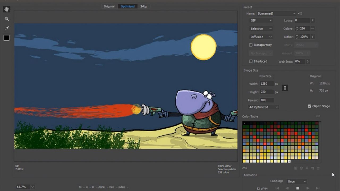Open the Art Optimized resample dropdown

(x=263, y=107)
